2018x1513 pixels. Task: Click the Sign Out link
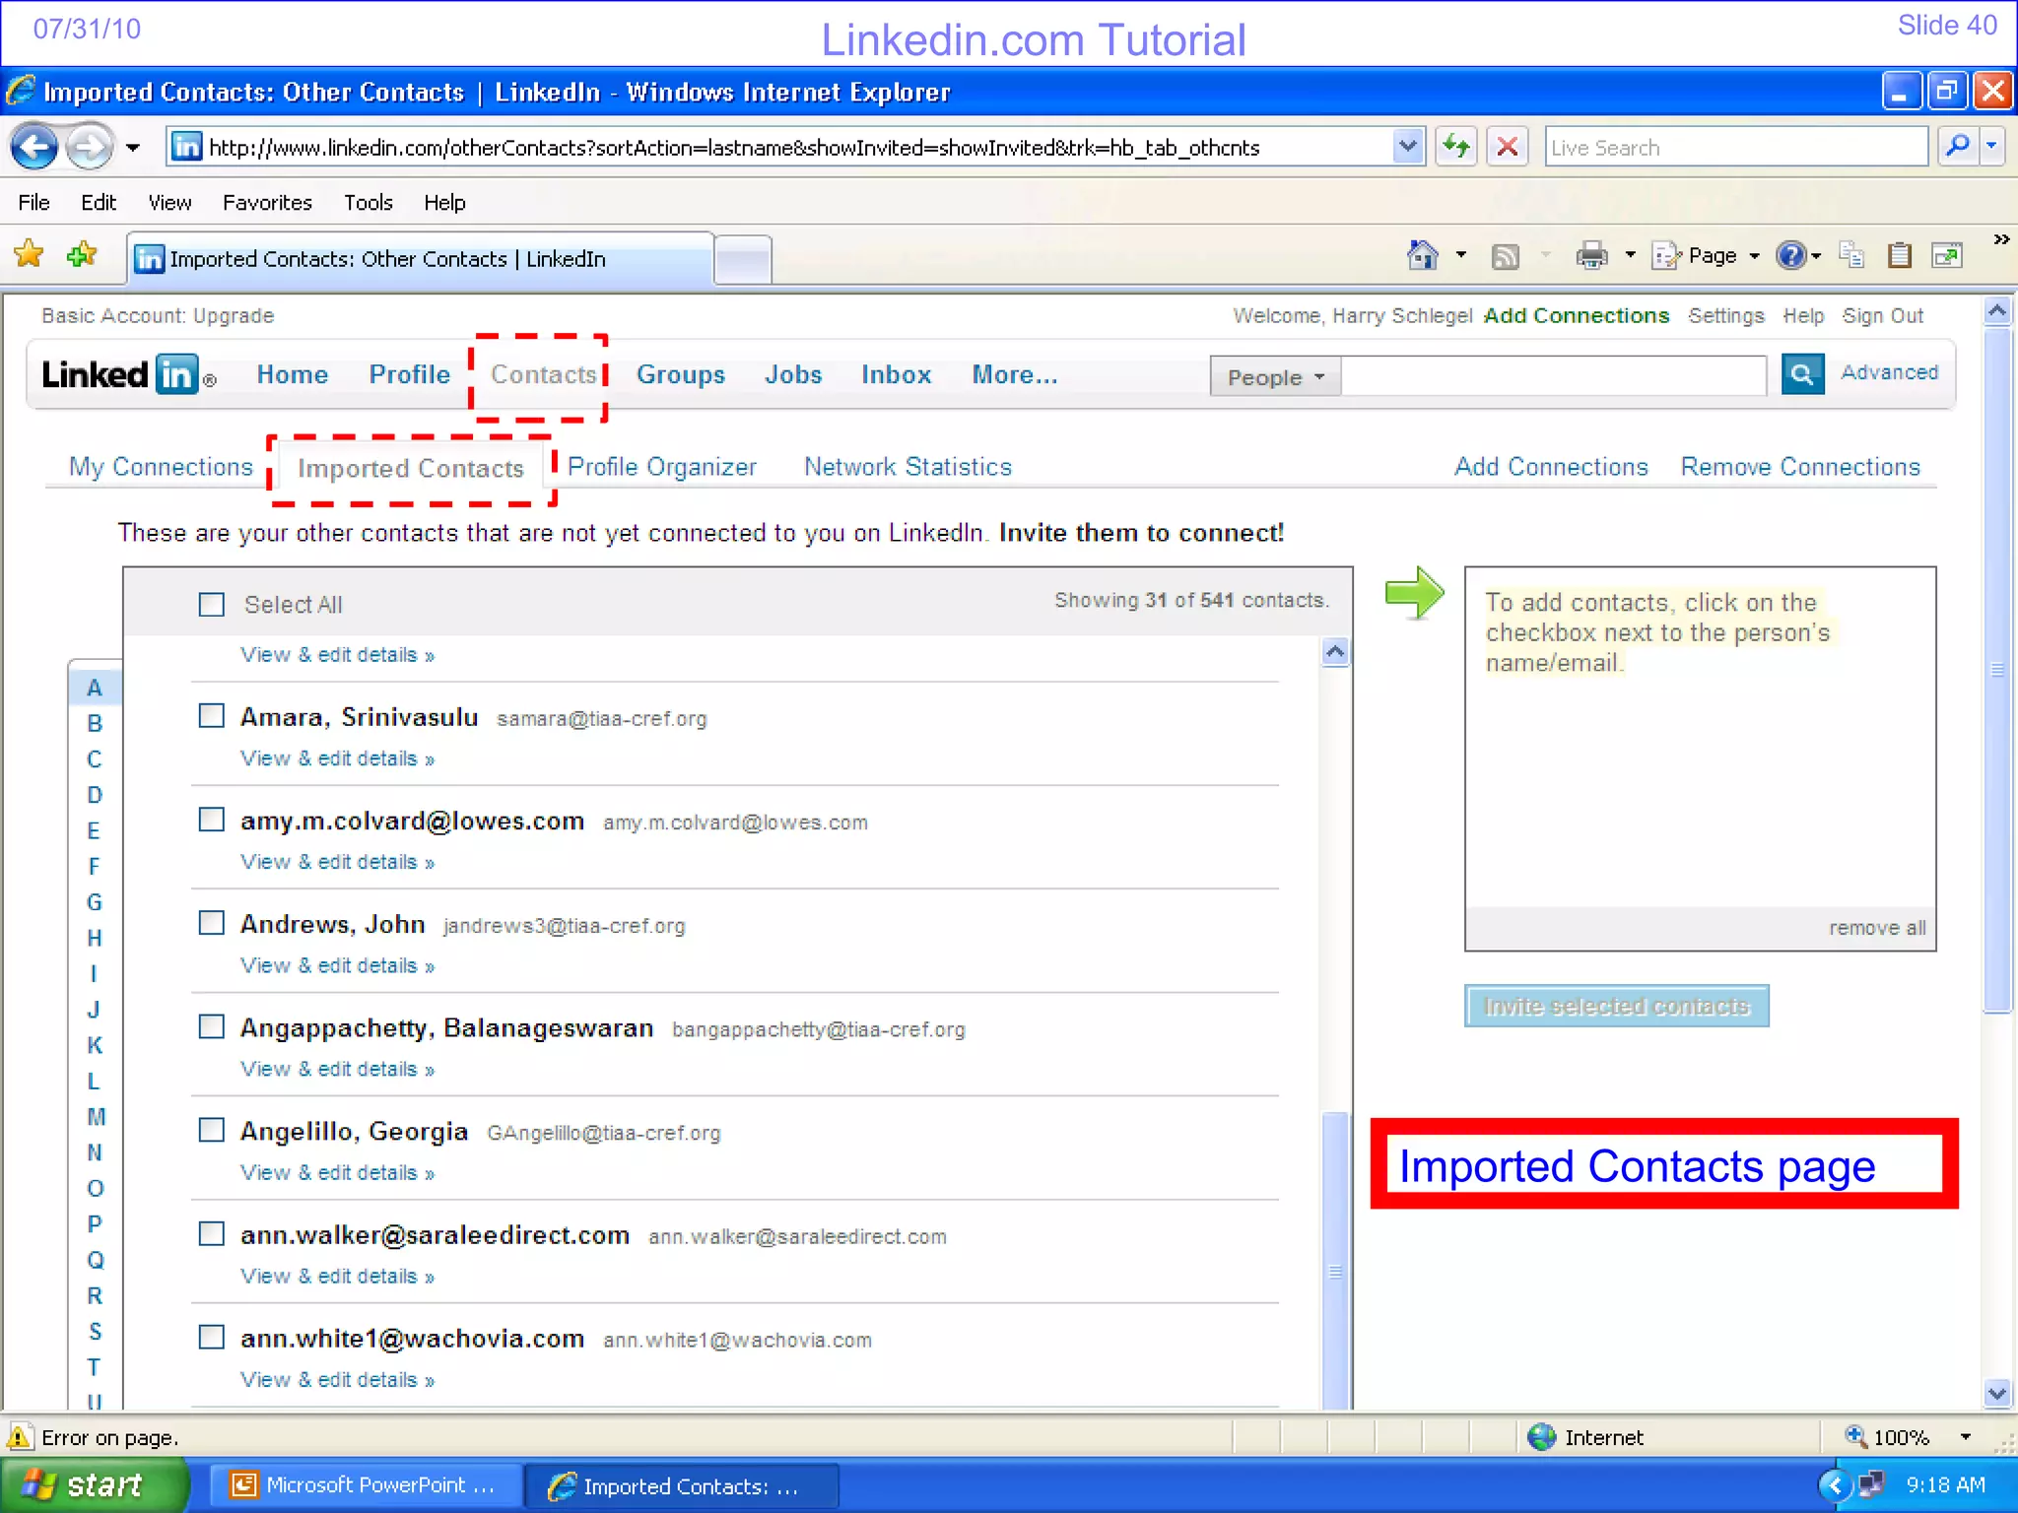tap(1882, 316)
